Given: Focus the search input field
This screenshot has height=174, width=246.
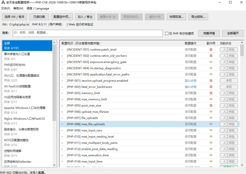Looking at the screenshot, I should (88, 33).
